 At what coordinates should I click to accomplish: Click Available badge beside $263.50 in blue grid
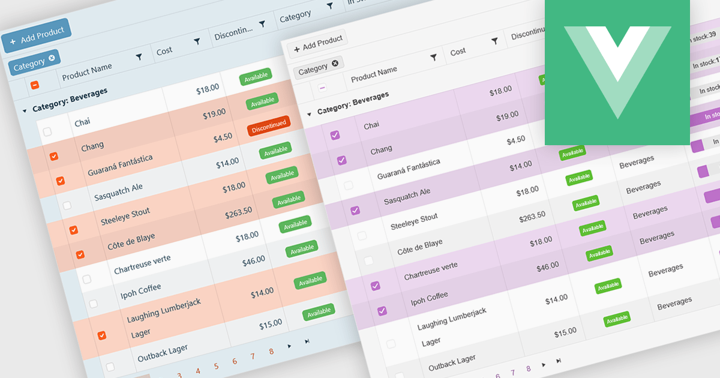289,200
